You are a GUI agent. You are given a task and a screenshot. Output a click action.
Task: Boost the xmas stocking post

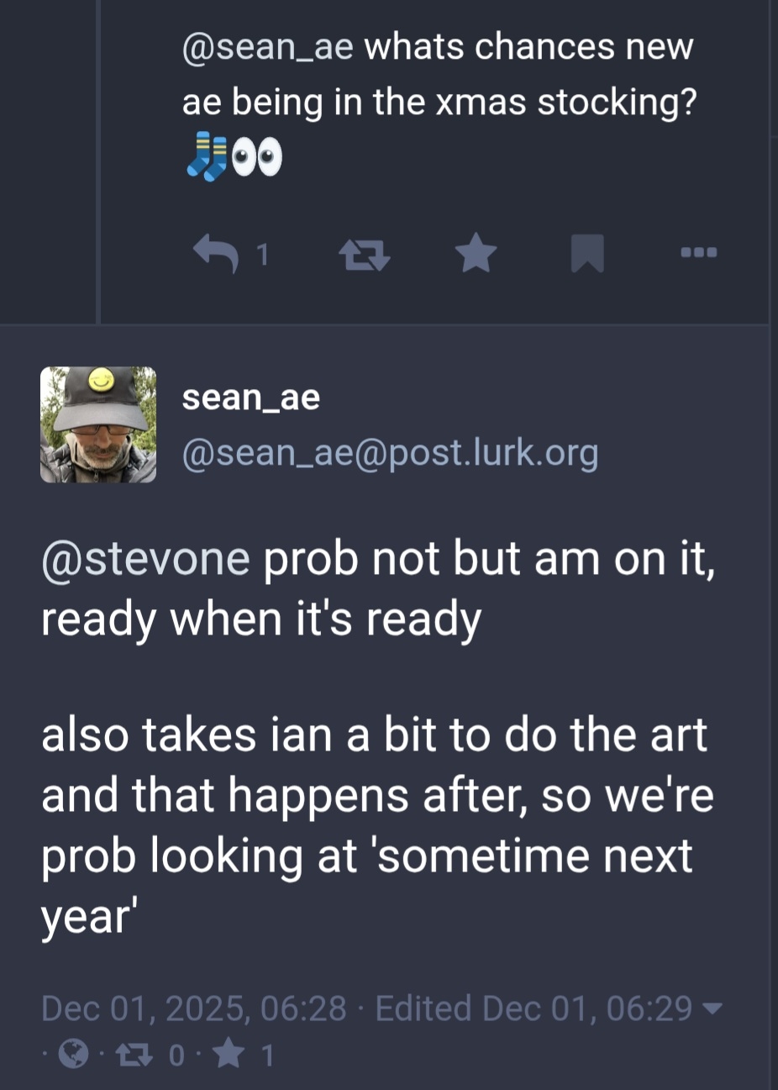click(x=363, y=253)
